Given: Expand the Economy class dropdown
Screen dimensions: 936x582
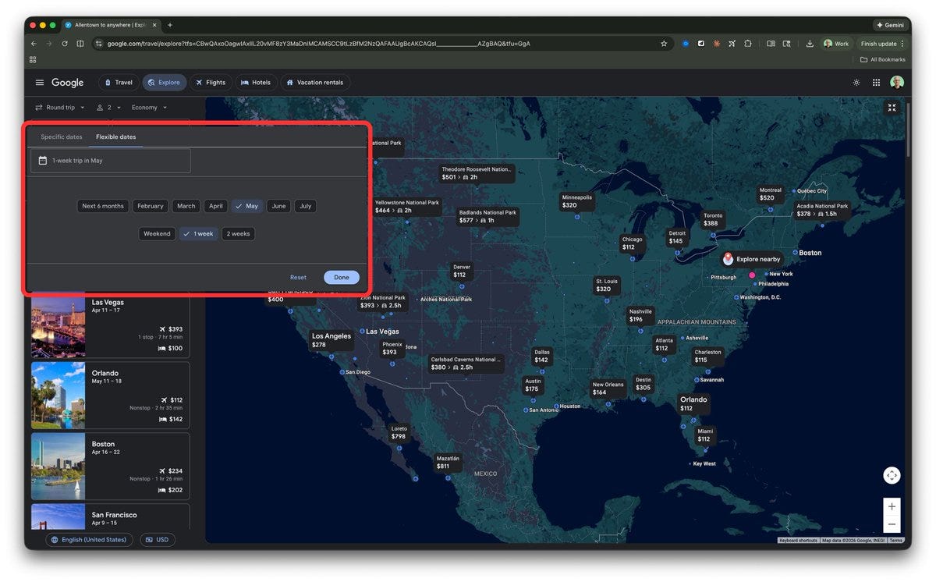Looking at the screenshot, I should pos(149,108).
